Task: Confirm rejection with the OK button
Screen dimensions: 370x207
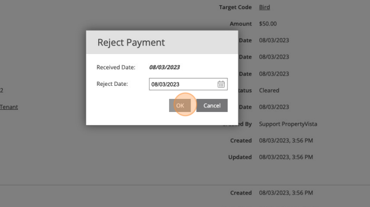Action: [x=180, y=106]
